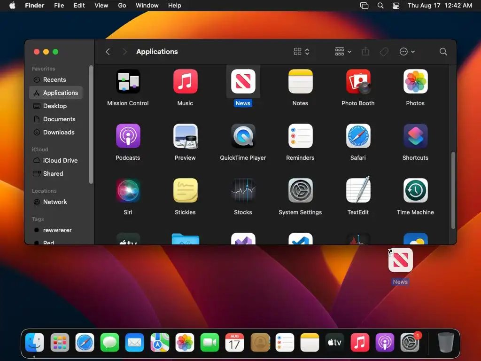
Task: Open the View menu
Action: point(101,6)
